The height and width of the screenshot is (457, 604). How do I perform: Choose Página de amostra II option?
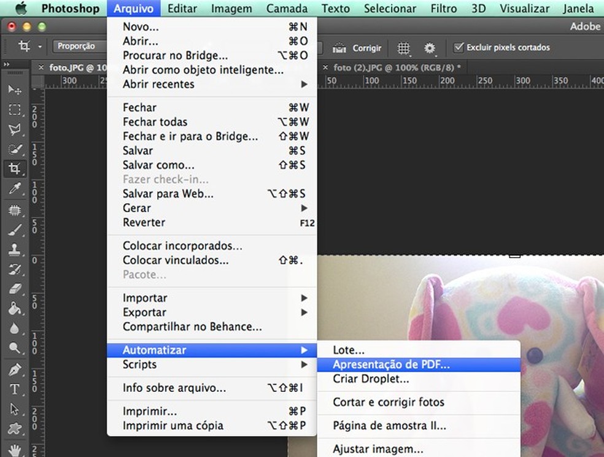419,426
